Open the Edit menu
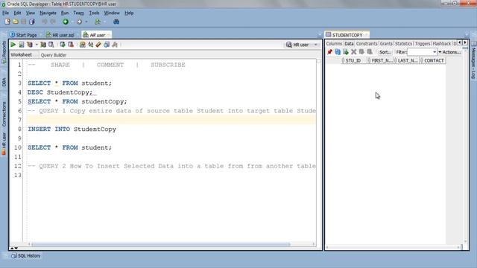477x268 pixels. tap(17, 13)
